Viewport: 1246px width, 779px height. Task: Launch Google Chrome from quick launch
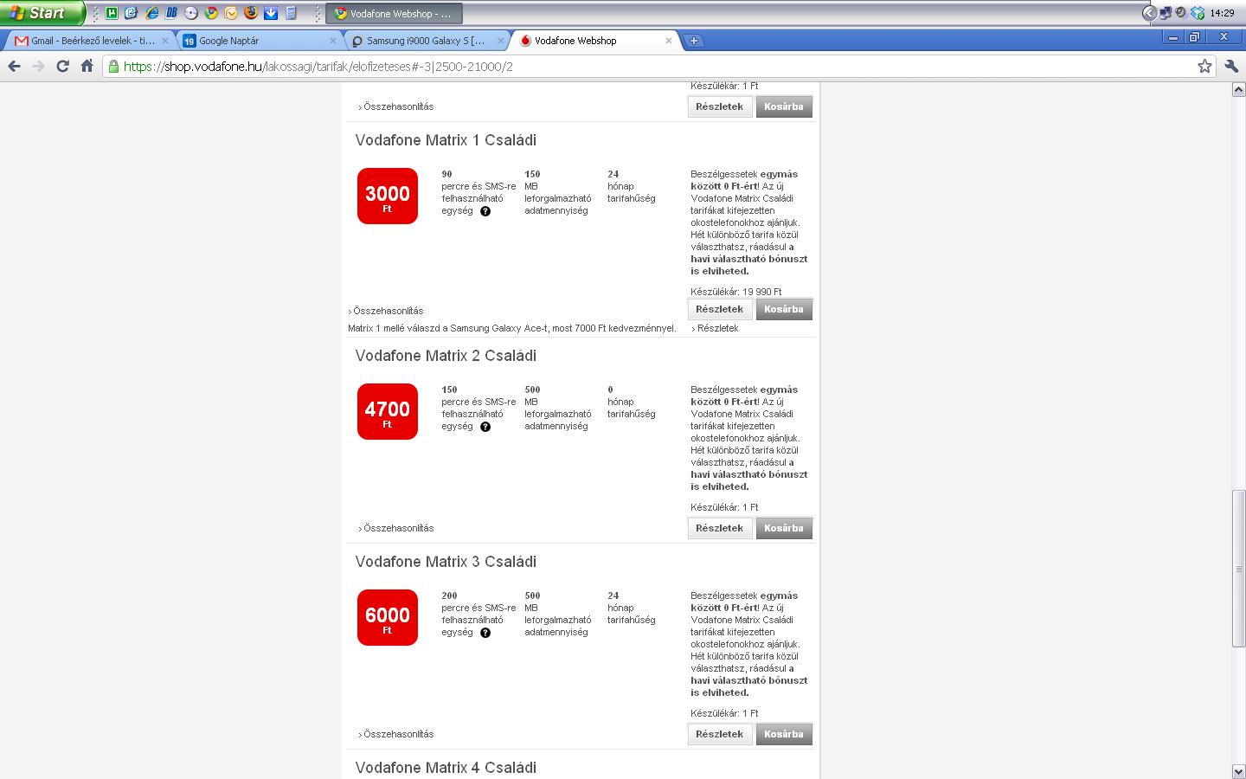click(x=211, y=13)
